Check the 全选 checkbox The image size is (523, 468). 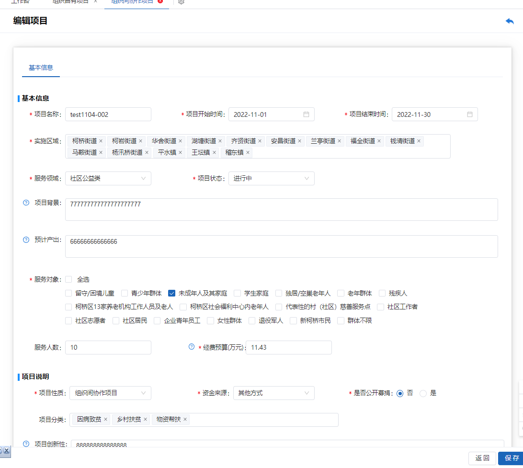pyautogui.click(x=69, y=279)
